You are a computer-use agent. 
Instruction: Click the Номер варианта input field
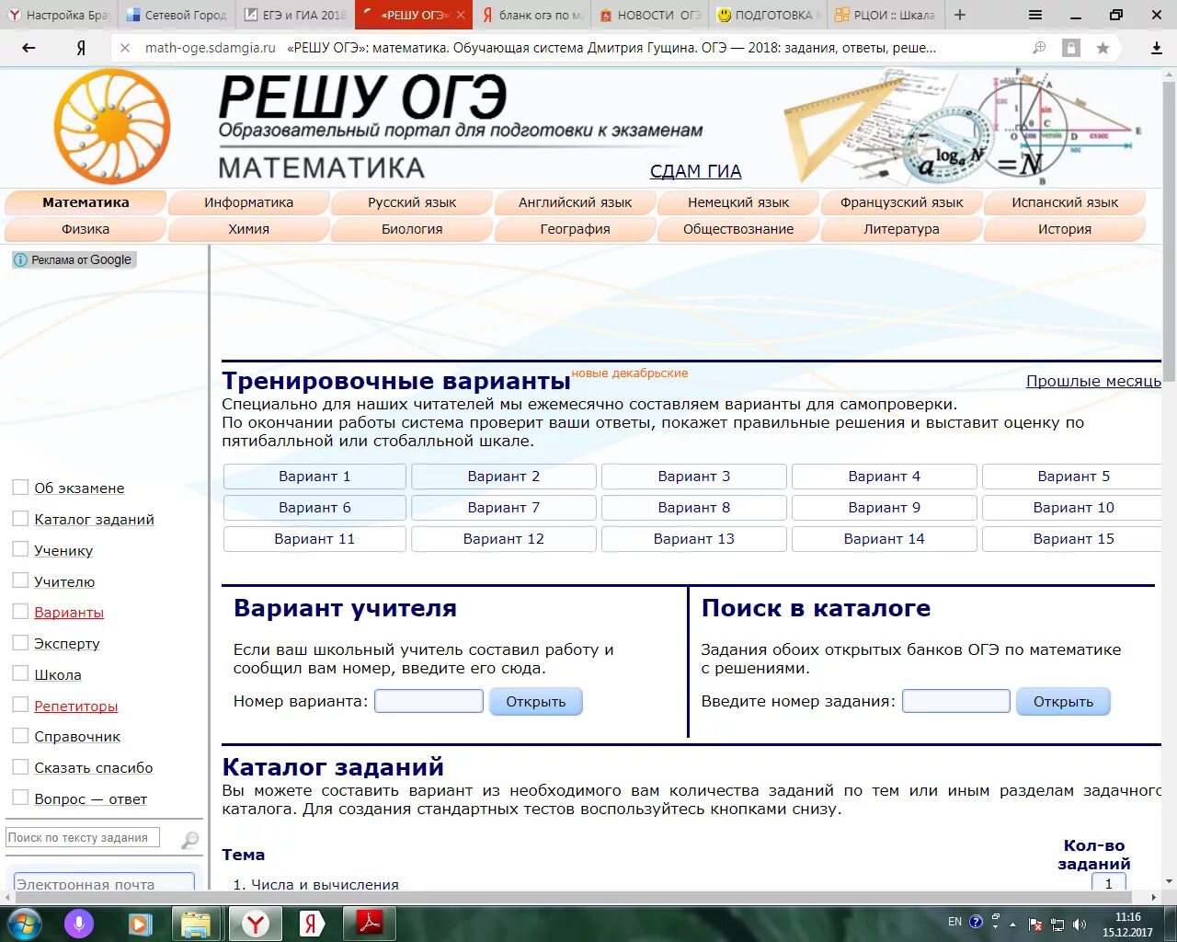tap(429, 701)
